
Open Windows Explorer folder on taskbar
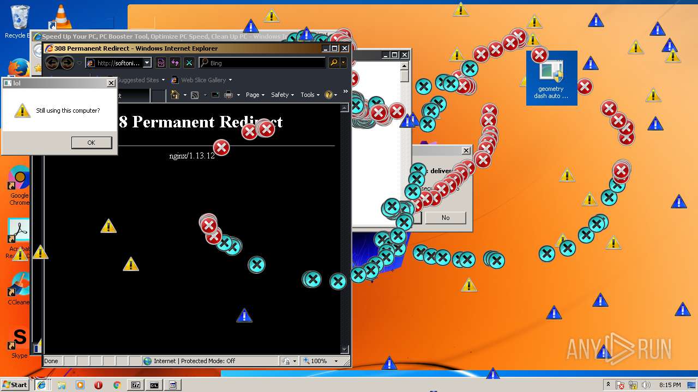click(62, 385)
